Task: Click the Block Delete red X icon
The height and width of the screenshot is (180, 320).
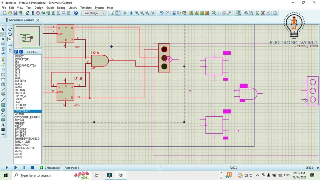Action: point(207,13)
